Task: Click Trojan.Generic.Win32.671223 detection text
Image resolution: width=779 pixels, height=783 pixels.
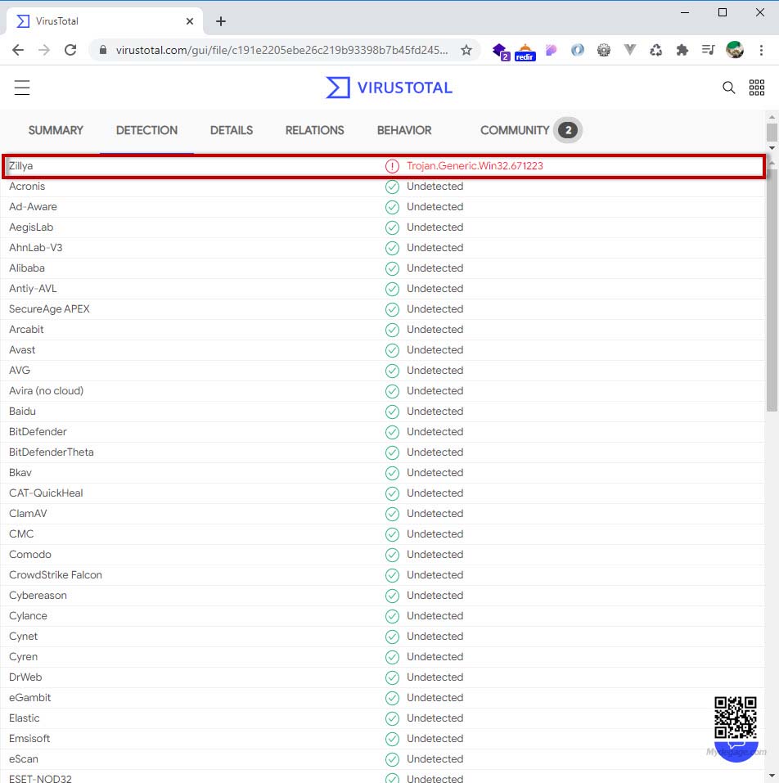Action: tap(475, 166)
